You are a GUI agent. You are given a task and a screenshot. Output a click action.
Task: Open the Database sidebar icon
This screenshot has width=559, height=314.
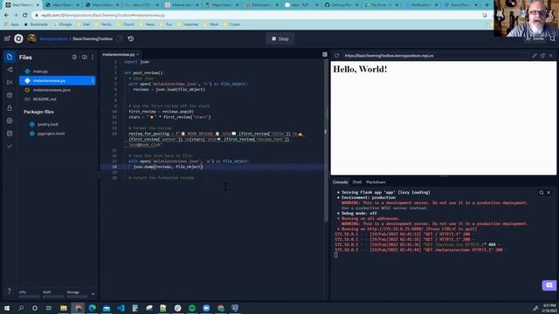click(x=10, y=133)
